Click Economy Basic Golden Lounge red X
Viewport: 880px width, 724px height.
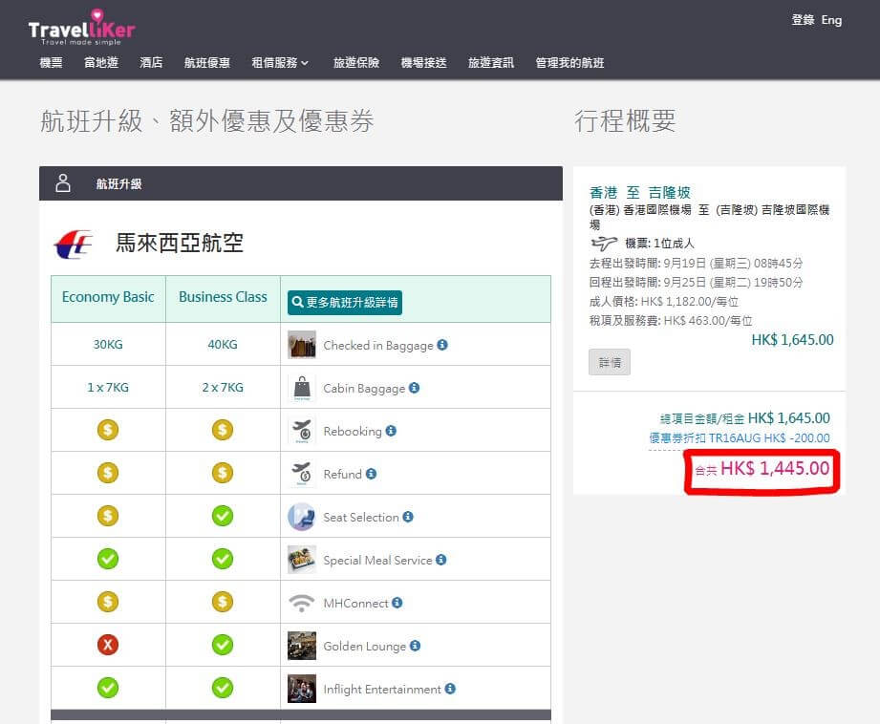tap(108, 645)
